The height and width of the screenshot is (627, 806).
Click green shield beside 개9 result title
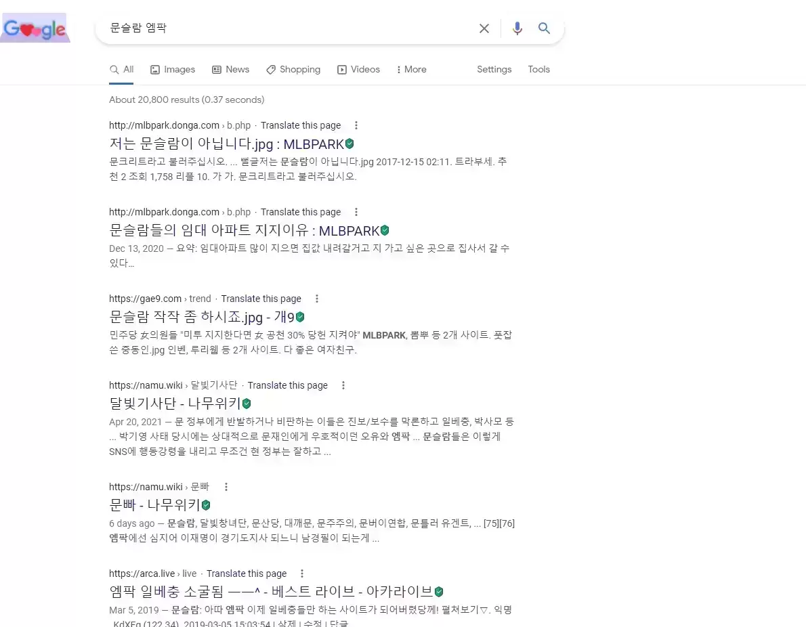pyautogui.click(x=300, y=317)
